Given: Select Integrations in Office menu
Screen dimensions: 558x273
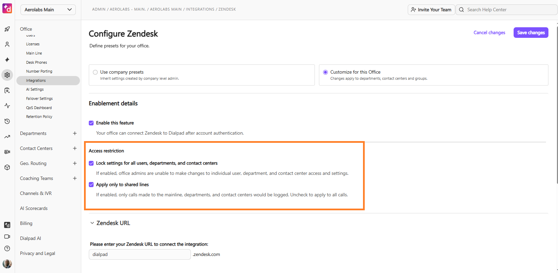Looking at the screenshot, I should (48, 80).
